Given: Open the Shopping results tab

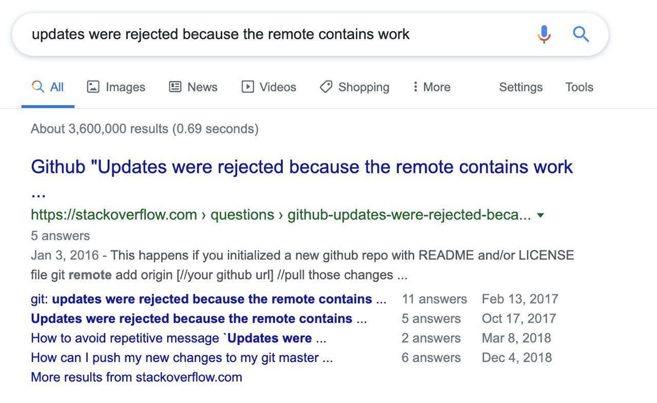Looking at the screenshot, I should pyautogui.click(x=354, y=87).
